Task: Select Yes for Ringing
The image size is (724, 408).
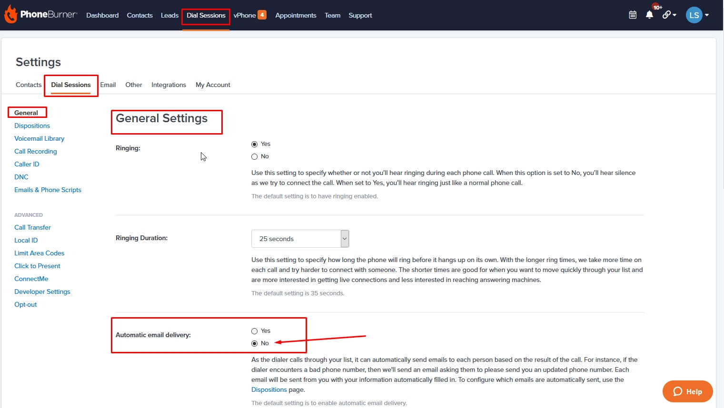Action: tap(255, 144)
